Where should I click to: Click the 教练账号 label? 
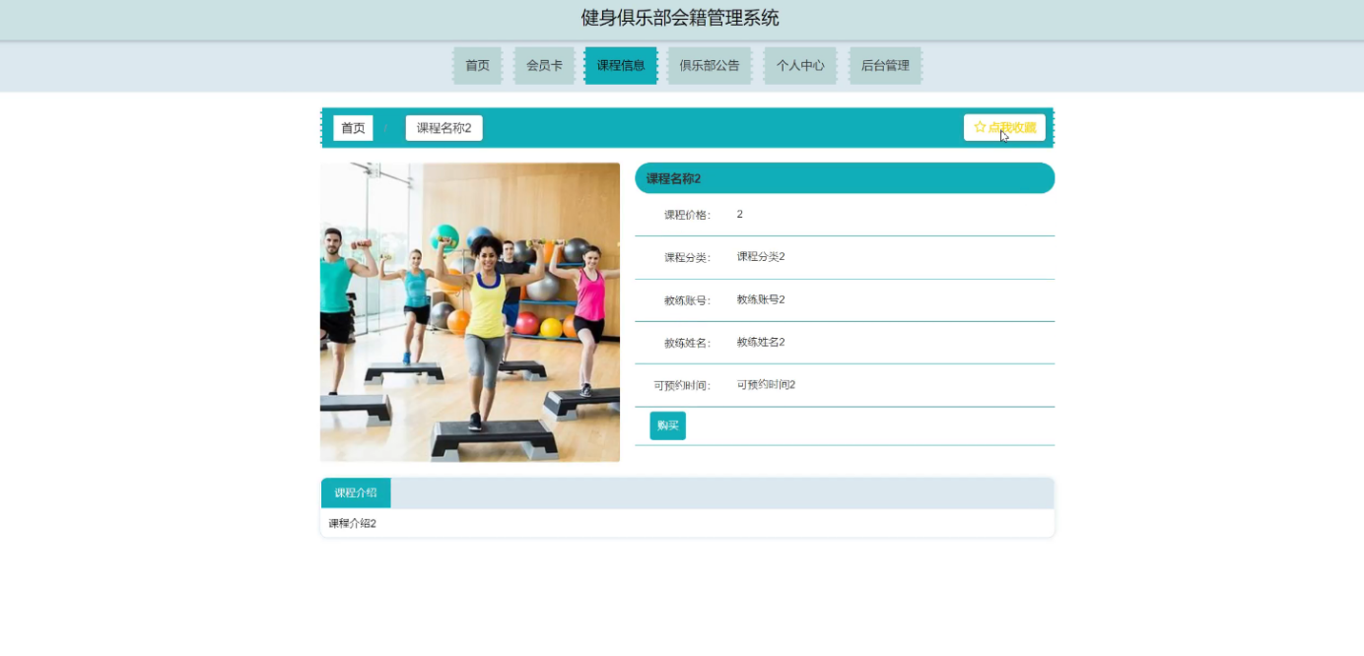tap(687, 300)
